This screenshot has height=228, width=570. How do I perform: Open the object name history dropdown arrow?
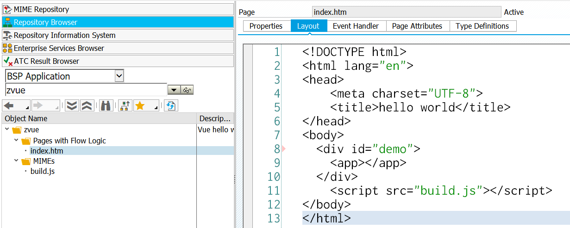pyautogui.click(x=174, y=90)
